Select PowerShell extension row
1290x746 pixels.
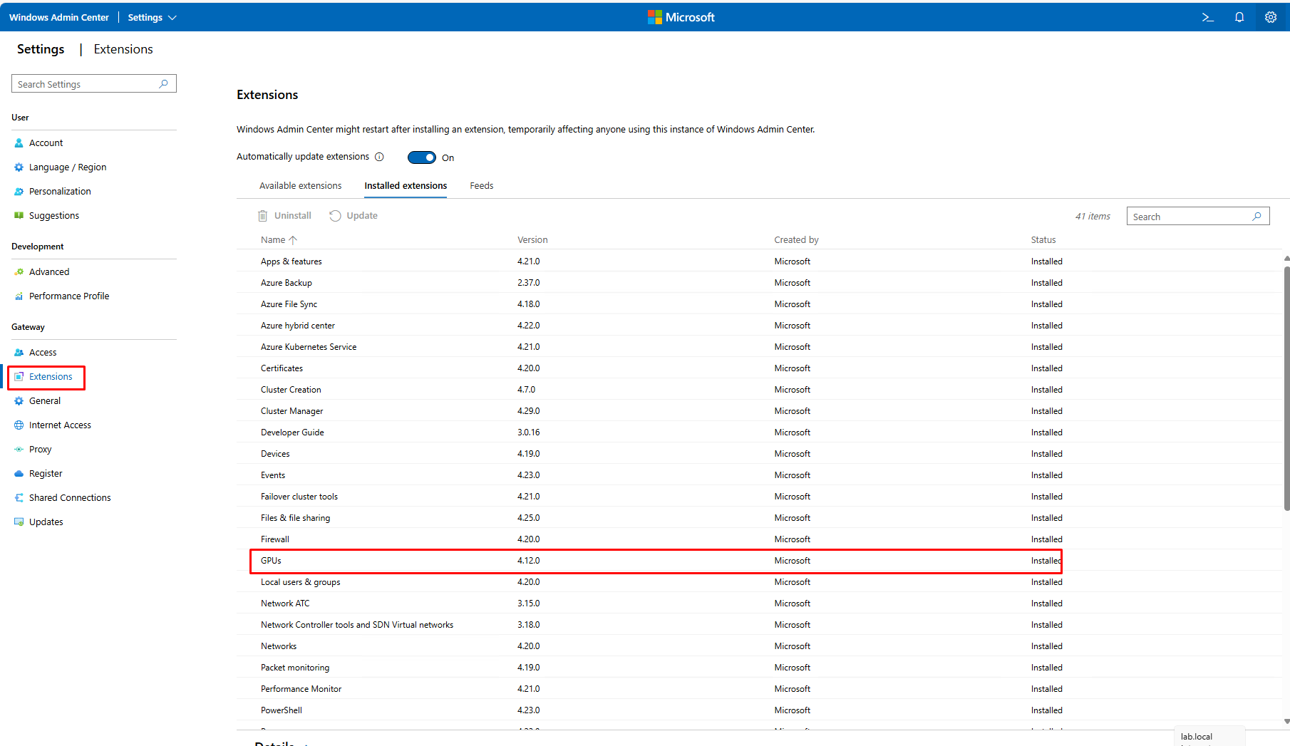[759, 710]
